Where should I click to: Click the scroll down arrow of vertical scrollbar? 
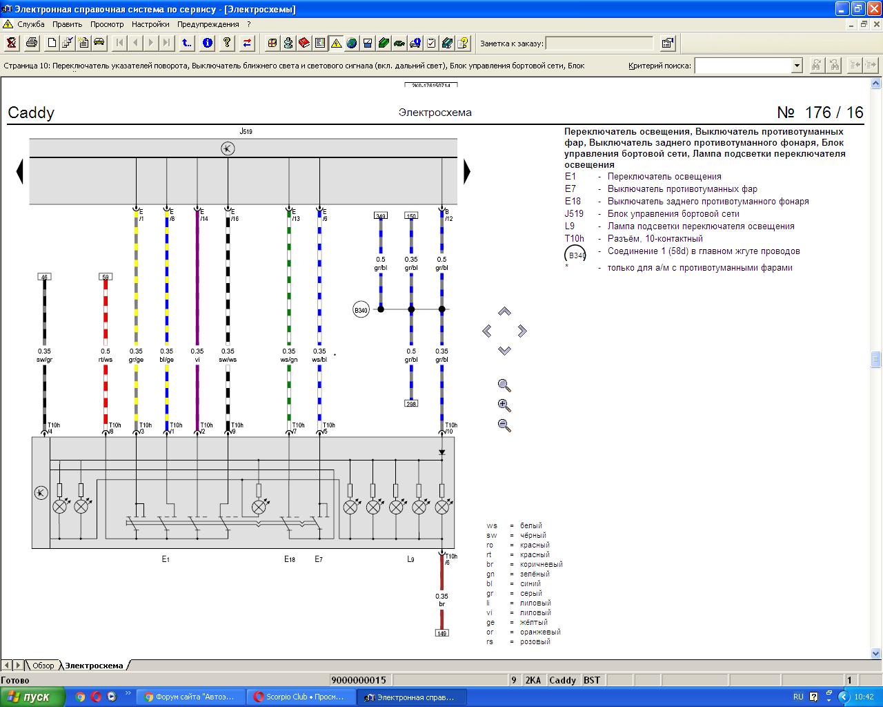[876, 653]
